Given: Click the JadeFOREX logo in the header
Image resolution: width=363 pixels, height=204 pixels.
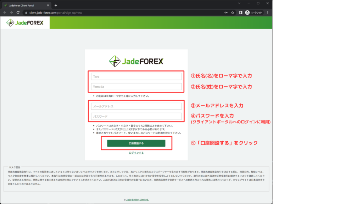Looking at the screenshot, I should pos(25,23).
